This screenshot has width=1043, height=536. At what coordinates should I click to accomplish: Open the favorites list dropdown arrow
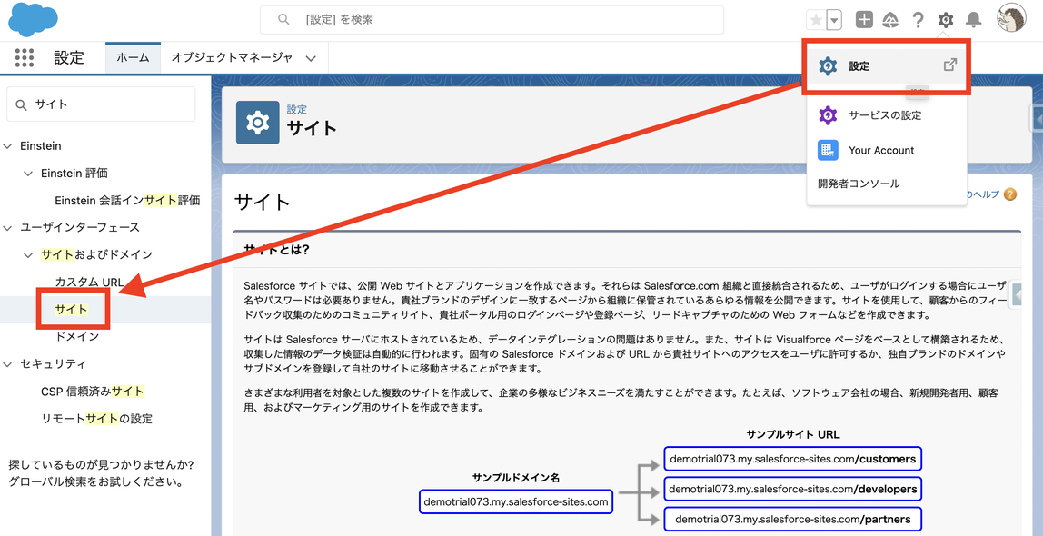[834, 20]
